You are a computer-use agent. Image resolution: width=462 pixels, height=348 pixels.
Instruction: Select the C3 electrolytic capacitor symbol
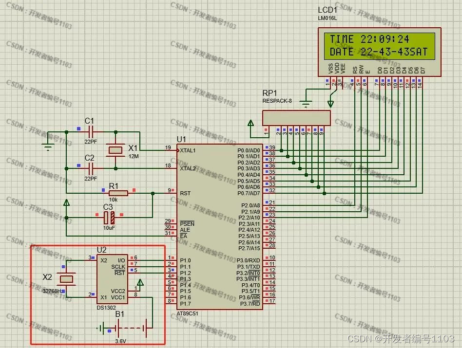coord(109,218)
